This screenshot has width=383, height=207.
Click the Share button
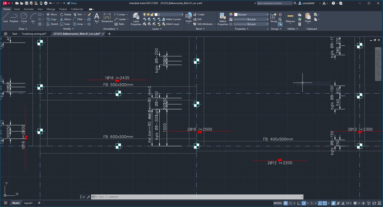tap(72, 3)
